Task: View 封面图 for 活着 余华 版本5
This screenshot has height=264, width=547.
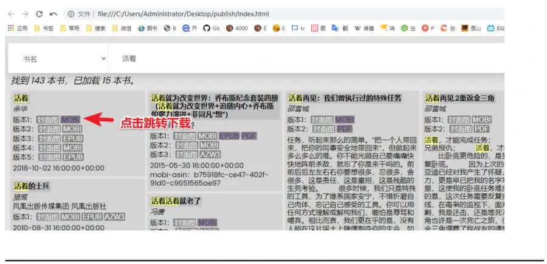Action: tap(50, 157)
